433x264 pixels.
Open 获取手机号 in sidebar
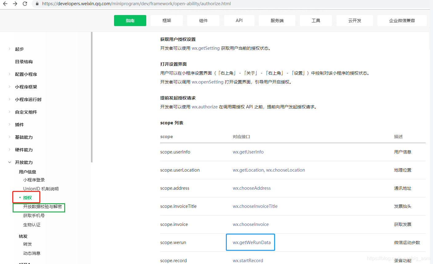pyautogui.click(x=34, y=215)
